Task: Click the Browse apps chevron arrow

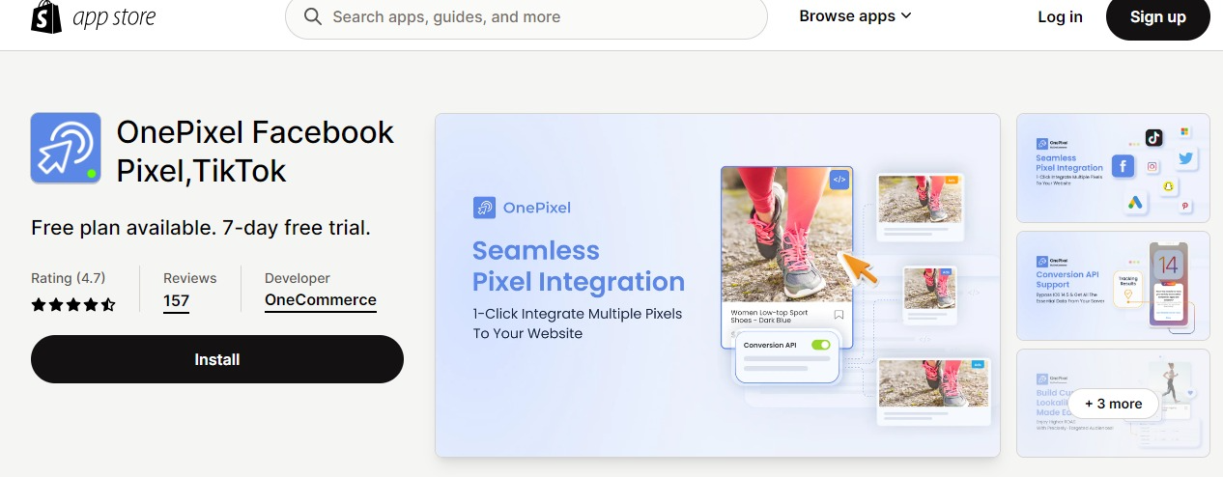Action: (905, 16)
